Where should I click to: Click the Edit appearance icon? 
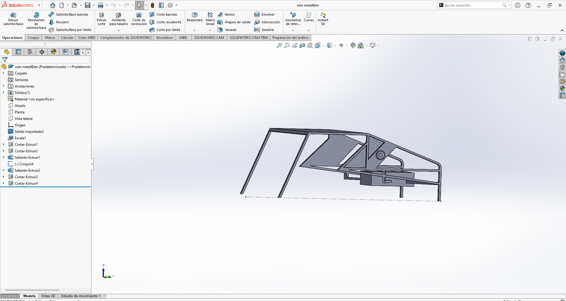[353, 45]
